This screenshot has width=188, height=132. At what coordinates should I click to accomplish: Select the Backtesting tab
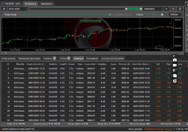[30, 4]
